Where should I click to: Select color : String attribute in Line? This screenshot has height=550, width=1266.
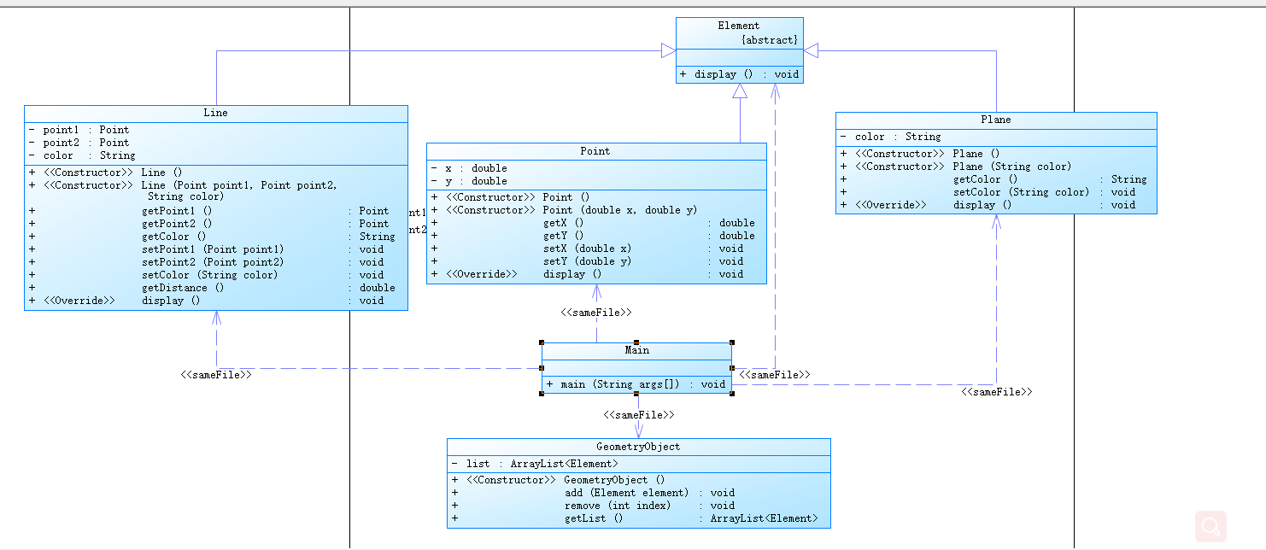82,155
